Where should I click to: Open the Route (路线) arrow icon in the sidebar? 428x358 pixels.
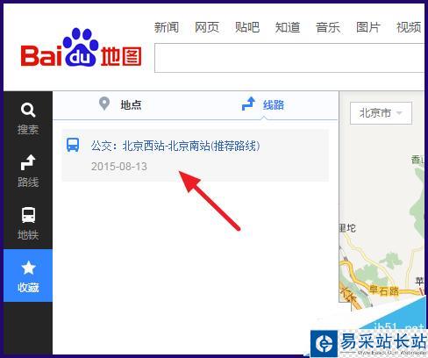coord(28,162)
